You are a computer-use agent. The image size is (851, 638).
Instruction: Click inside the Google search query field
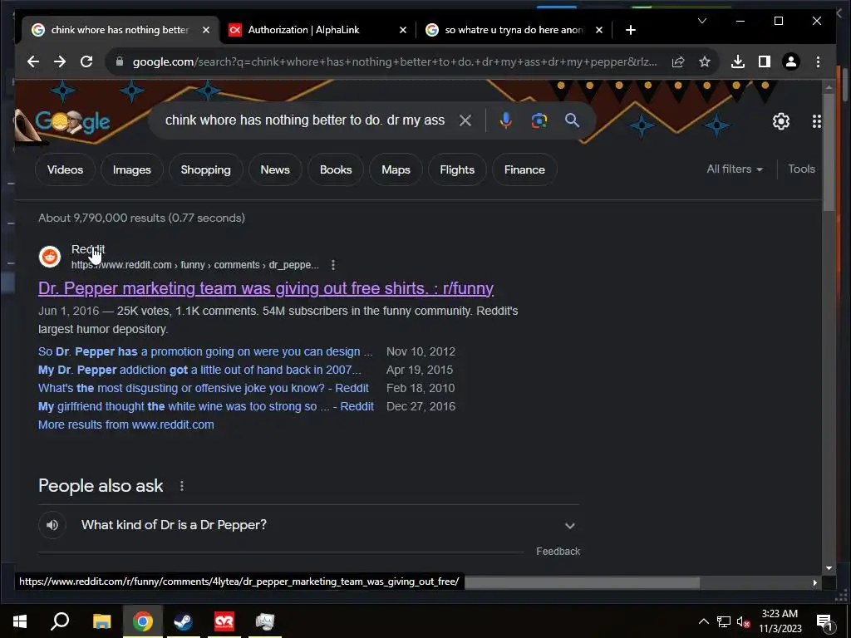point(305,120)
